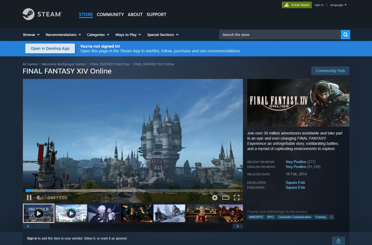Screen dimensions: 372x245
Task: Click the MMORPG tag
Action: point(256,217)
